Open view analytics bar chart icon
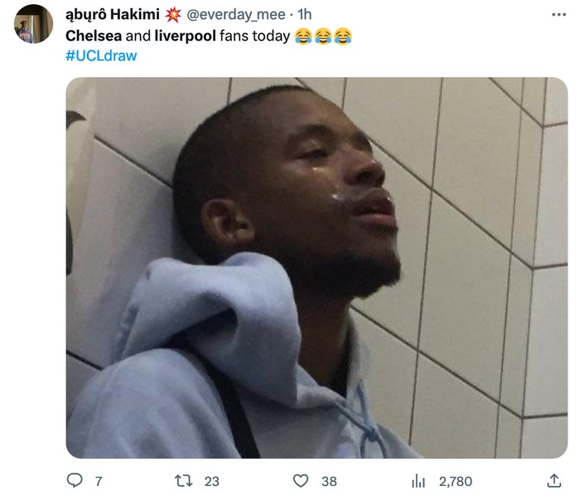 tap(418, 480)
